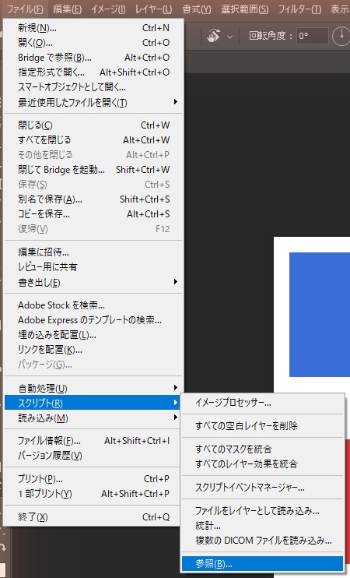This screenshot has width=350, height=578.
Task: Open the フィルター(T) menu
Action: tap(299, 9)
